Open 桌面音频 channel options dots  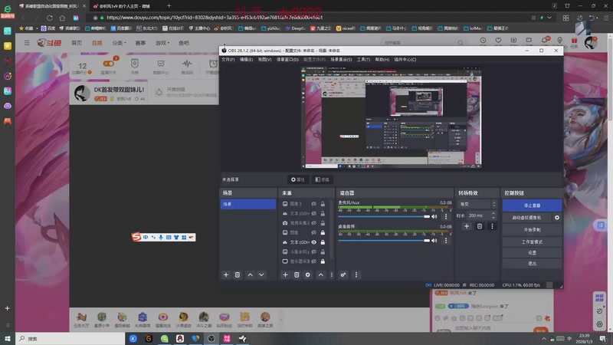tap(446, 241)
